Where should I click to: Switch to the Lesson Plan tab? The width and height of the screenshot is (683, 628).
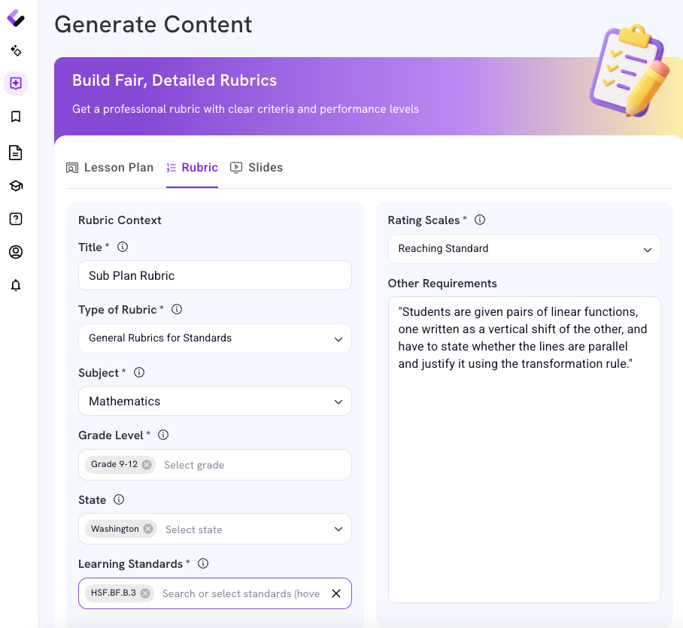click(x=110, y=168)
